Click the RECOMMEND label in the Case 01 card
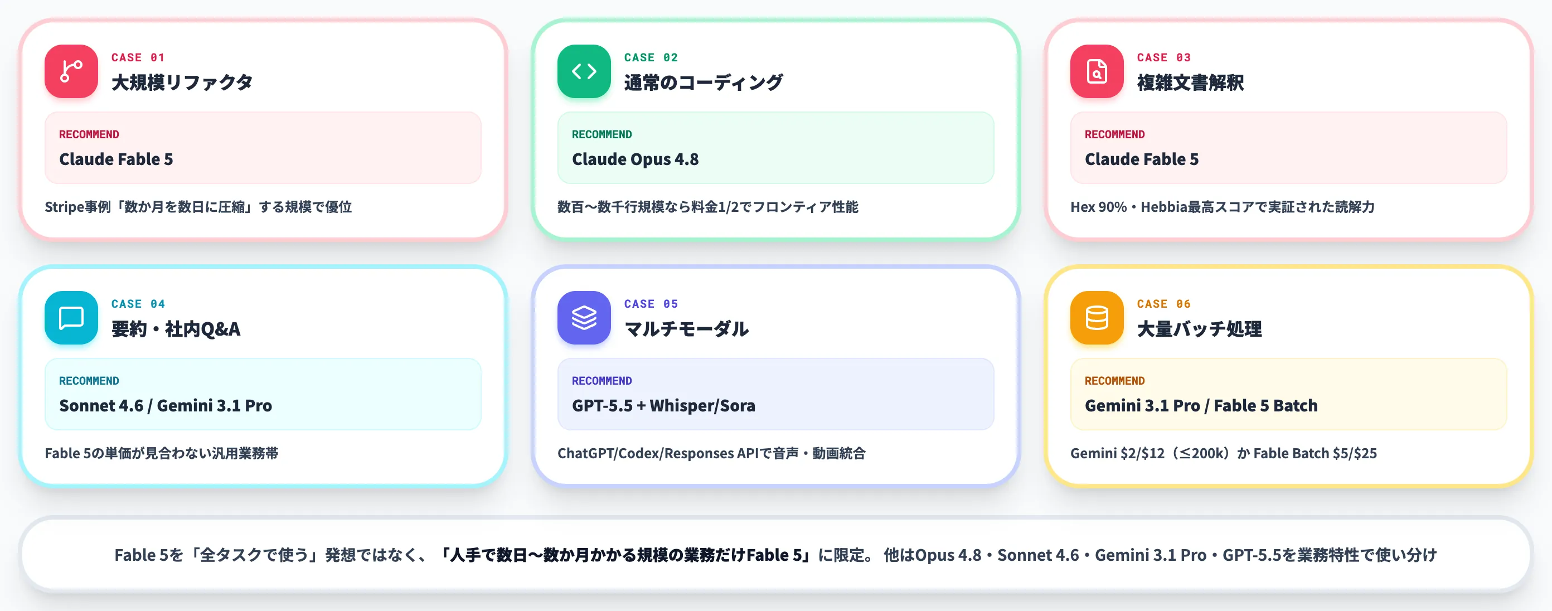1552x611 pixels. tap(89, 134)
